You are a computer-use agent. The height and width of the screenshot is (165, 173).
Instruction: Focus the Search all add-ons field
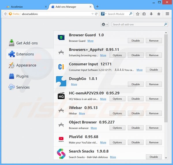tap(138, 25)
